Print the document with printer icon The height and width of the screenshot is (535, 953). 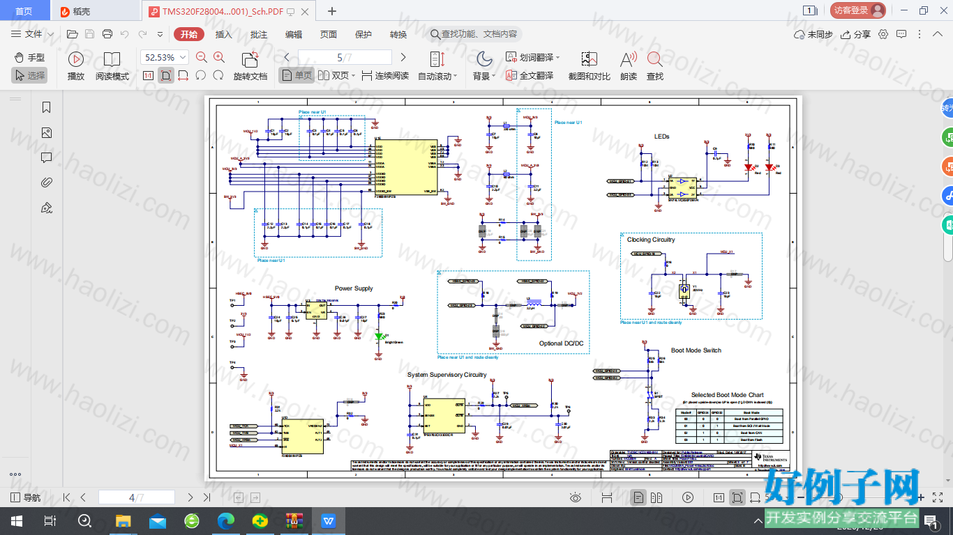coord(107,34)
